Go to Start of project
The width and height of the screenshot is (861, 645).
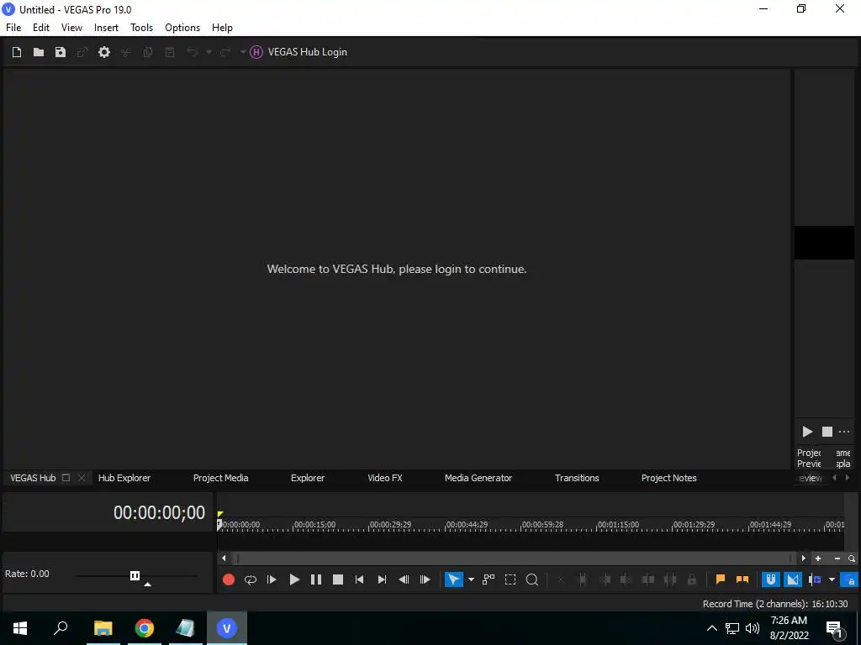click(x=360, y=579)
